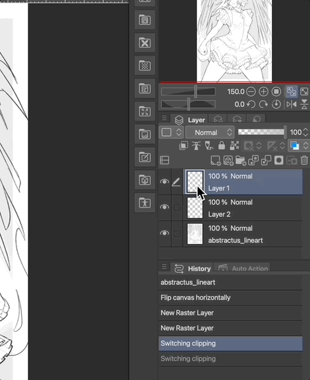Image resolution: width=310 pixels, height=380 pixels.
Task: Create a Layer Mask
Action: (x=279, y=160)
